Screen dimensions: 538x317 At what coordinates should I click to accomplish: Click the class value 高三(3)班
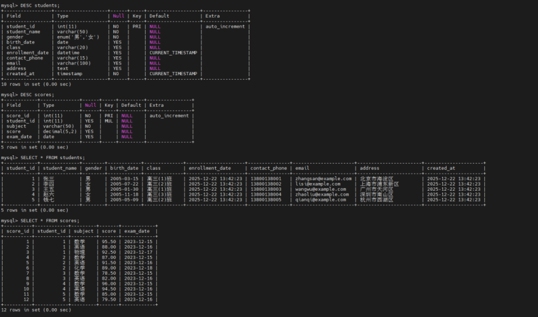coord(160,194)
